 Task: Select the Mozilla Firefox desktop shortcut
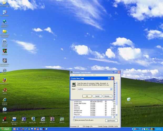[x=4, y=81]
